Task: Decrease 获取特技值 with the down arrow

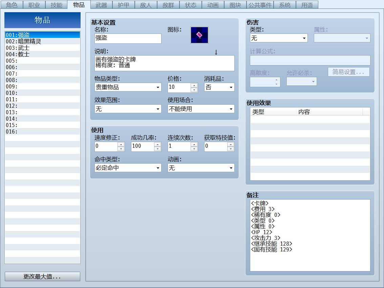Action: [x=231, y=149]
